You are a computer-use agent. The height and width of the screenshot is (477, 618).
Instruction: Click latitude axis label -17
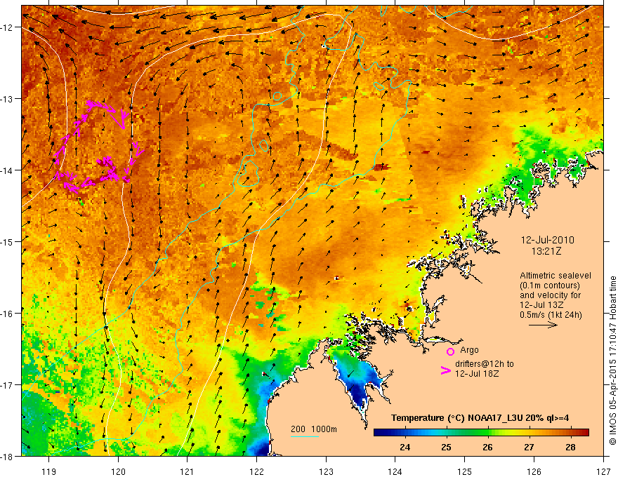[x=7, y=384]
